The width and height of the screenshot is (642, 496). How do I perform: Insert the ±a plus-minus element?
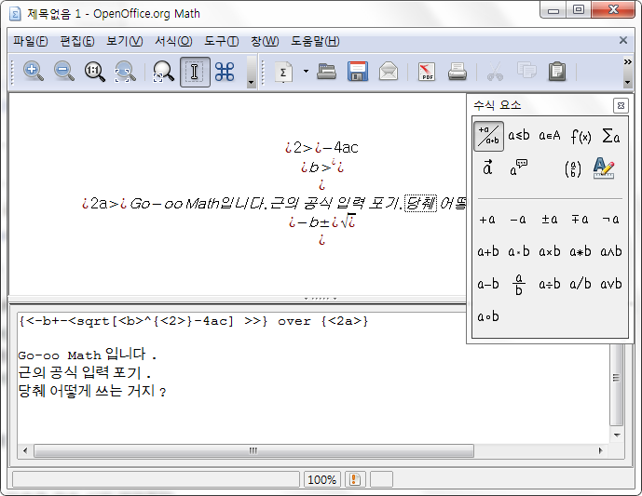point(550,220)
